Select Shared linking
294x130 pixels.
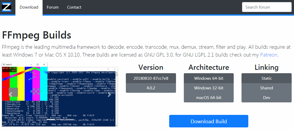coord(266,88)
